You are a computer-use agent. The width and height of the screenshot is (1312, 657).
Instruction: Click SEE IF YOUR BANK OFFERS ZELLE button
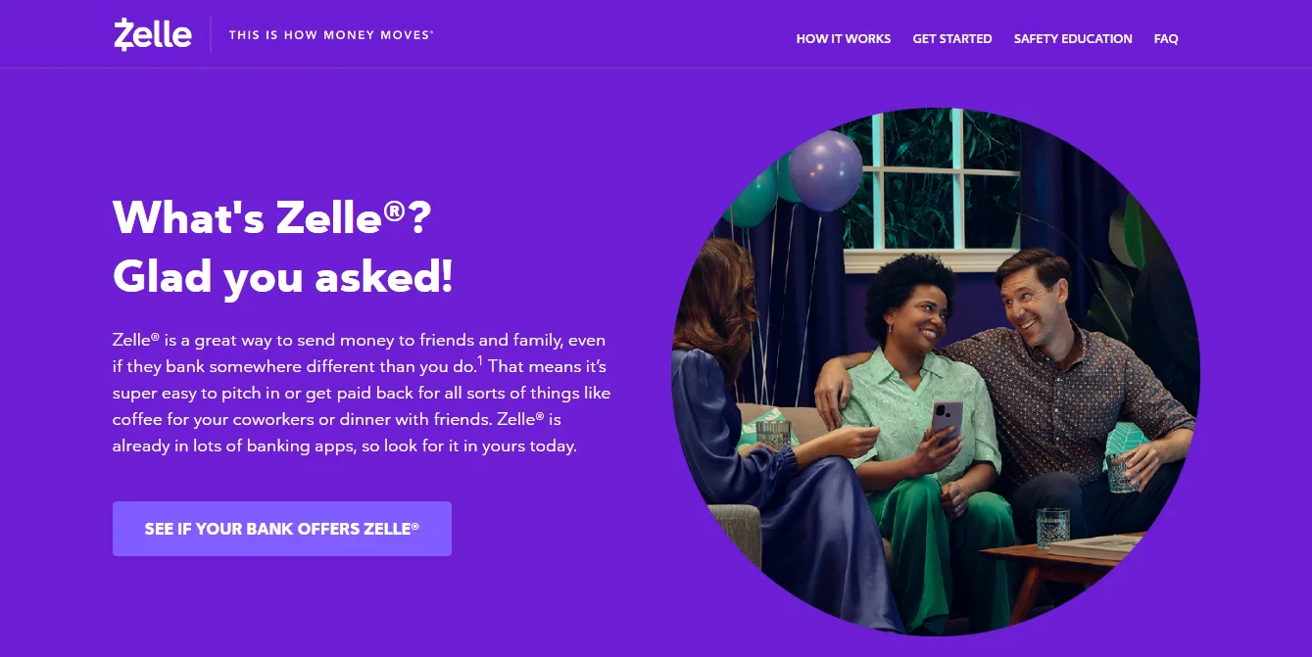click(x=282, y=529)
